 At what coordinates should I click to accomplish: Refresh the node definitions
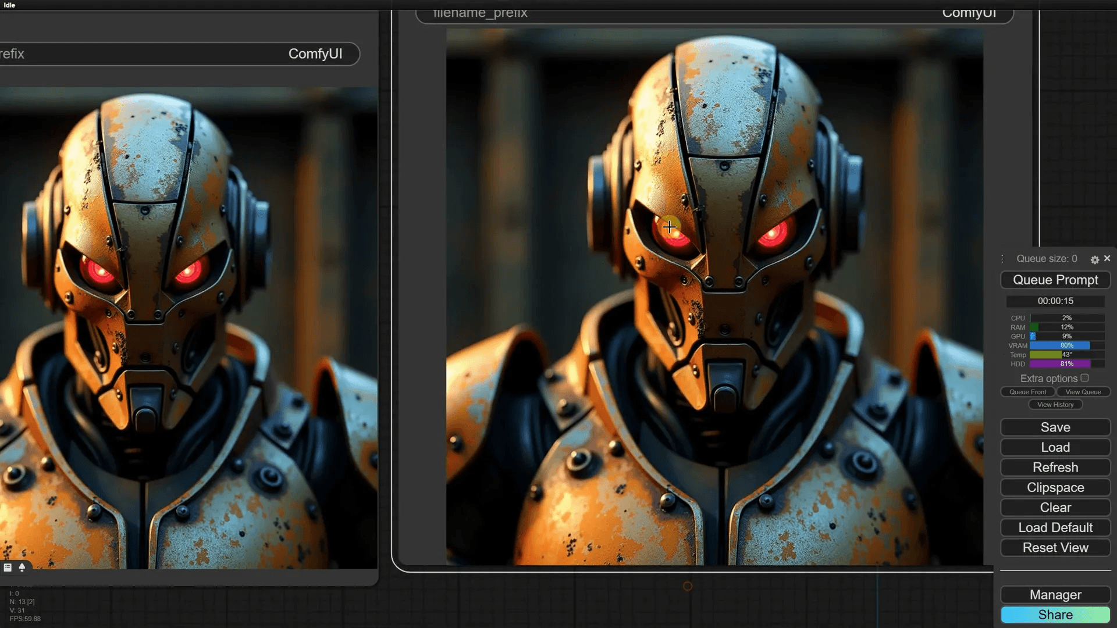1055,468
